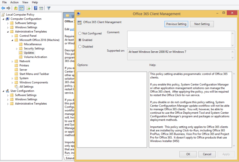
Task: Click the Up one level folder icon
Action: [x=16, y=8]
